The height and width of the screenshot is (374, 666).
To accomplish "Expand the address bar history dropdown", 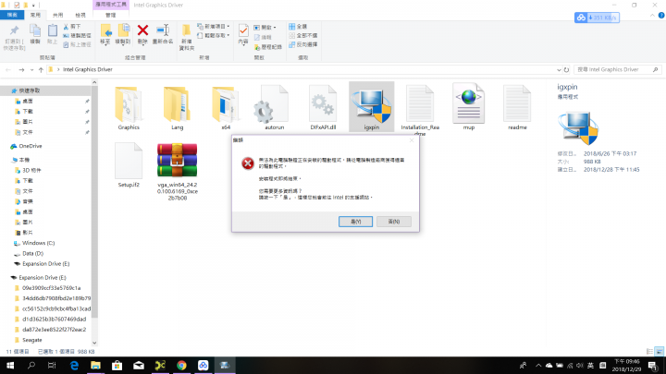I will click(559, 69).
